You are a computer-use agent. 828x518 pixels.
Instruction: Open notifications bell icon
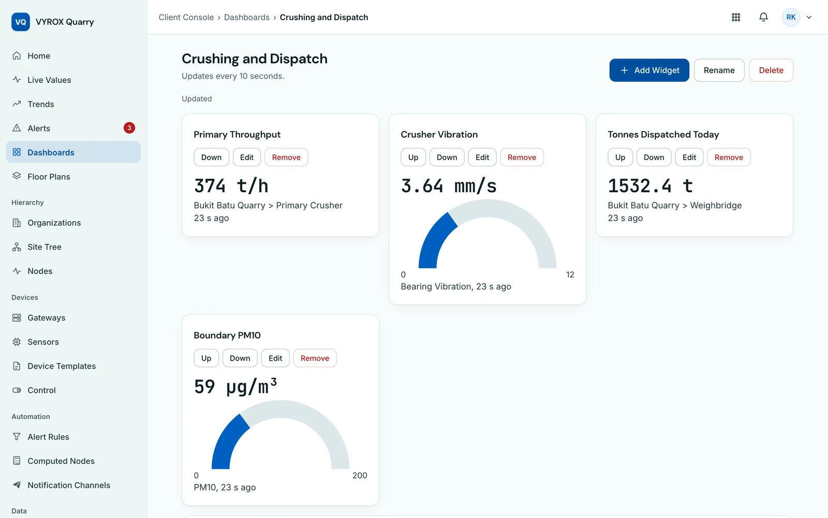click(763, 17)
